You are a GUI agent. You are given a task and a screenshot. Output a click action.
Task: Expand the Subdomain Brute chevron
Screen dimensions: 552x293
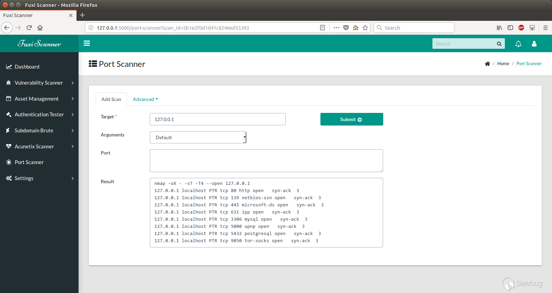(x=72, y=131)
